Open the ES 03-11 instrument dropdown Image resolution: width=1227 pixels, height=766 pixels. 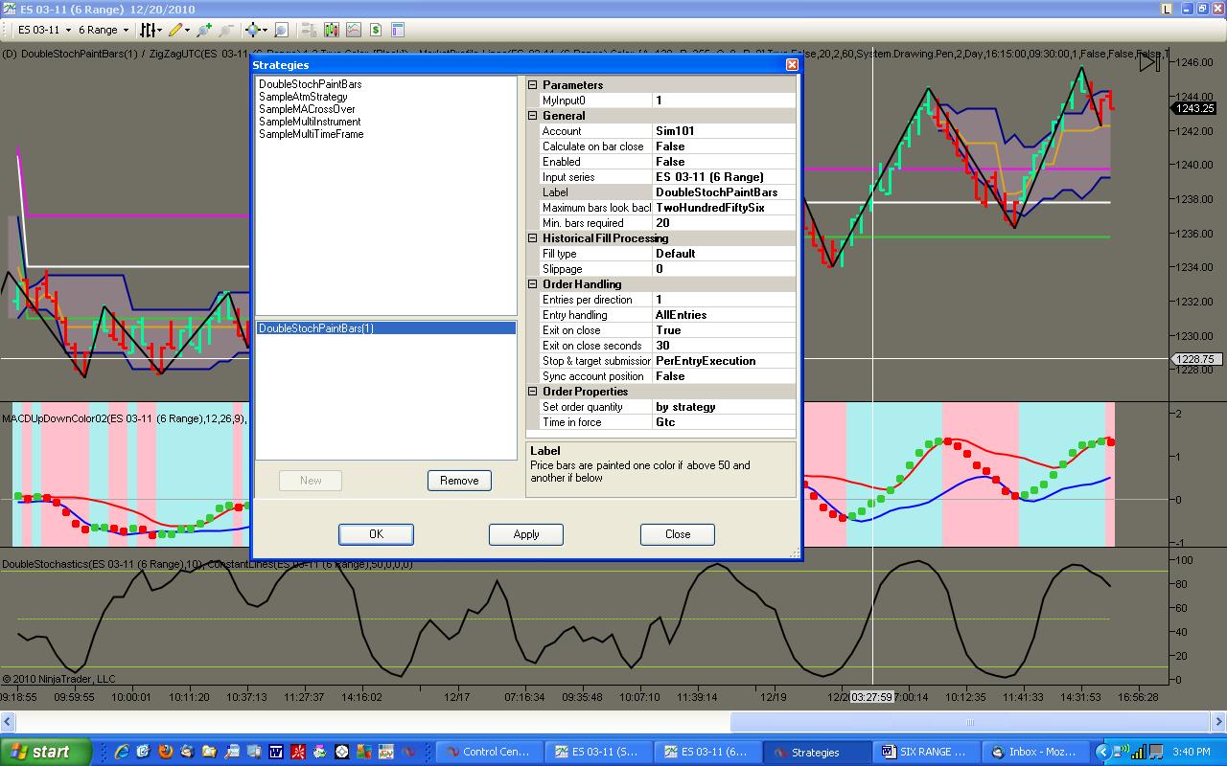[45, 31]
